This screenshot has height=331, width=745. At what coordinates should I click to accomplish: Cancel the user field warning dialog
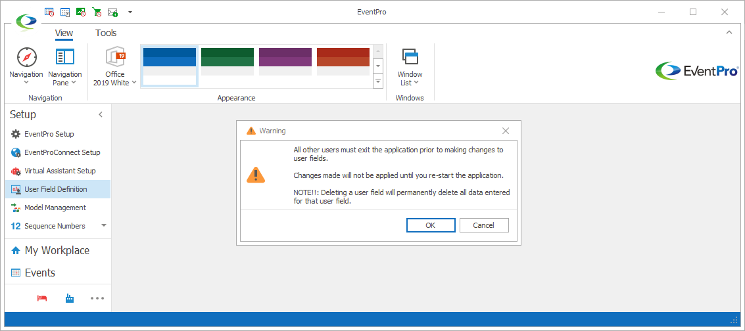click(484, 225)
